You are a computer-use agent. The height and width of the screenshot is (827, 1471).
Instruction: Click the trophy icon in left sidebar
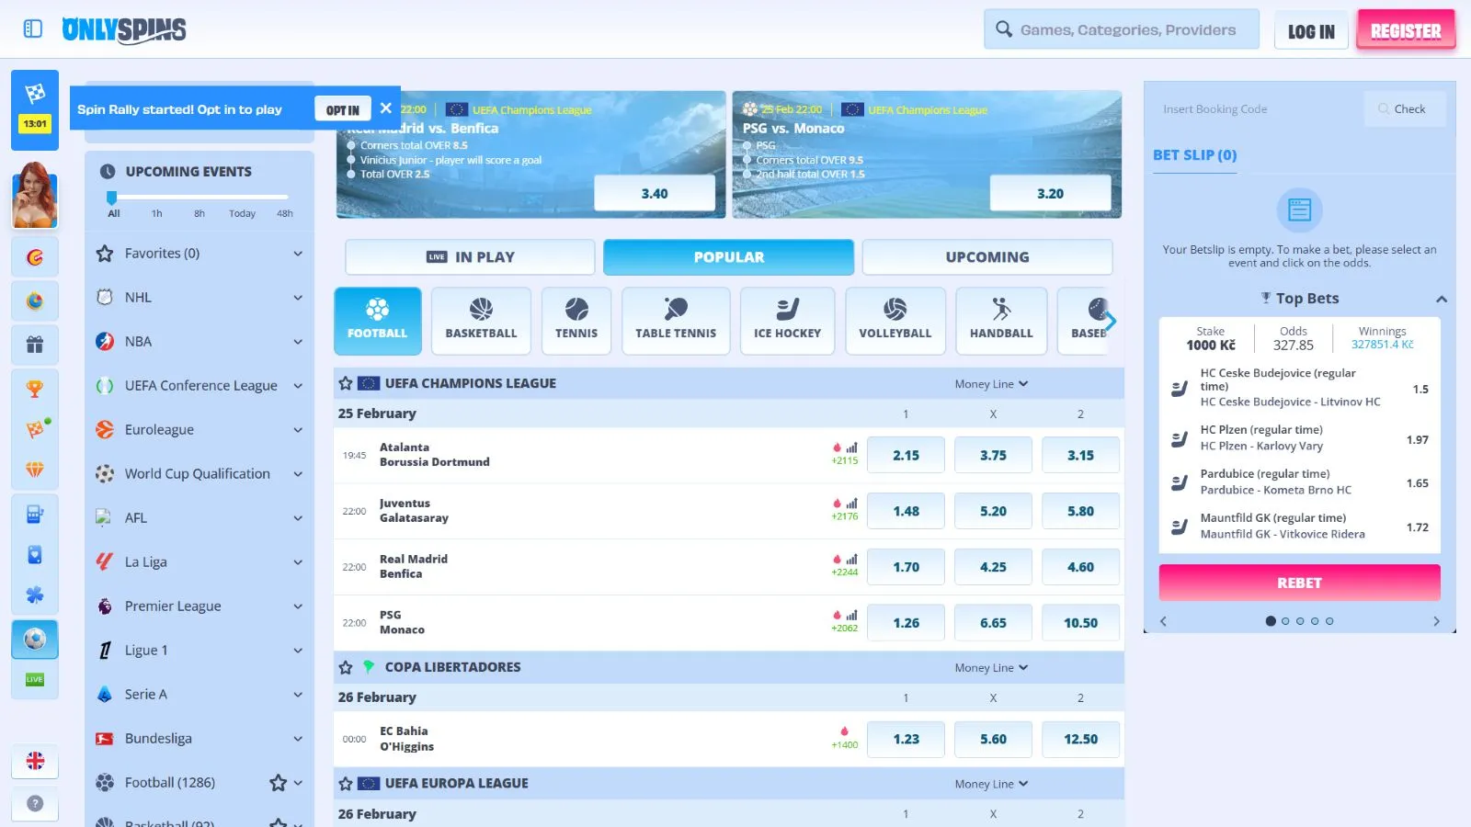pos(35,389)
